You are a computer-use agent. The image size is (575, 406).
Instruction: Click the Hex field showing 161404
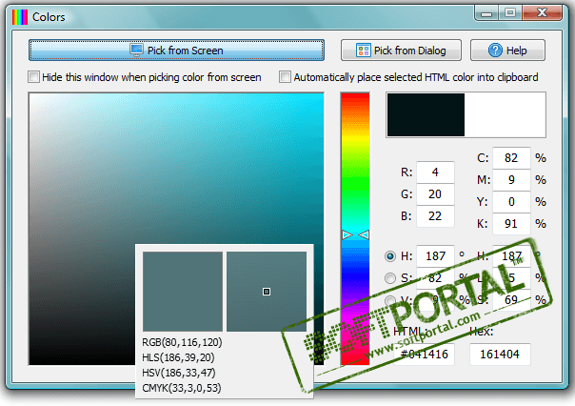[x=500, y=355]
